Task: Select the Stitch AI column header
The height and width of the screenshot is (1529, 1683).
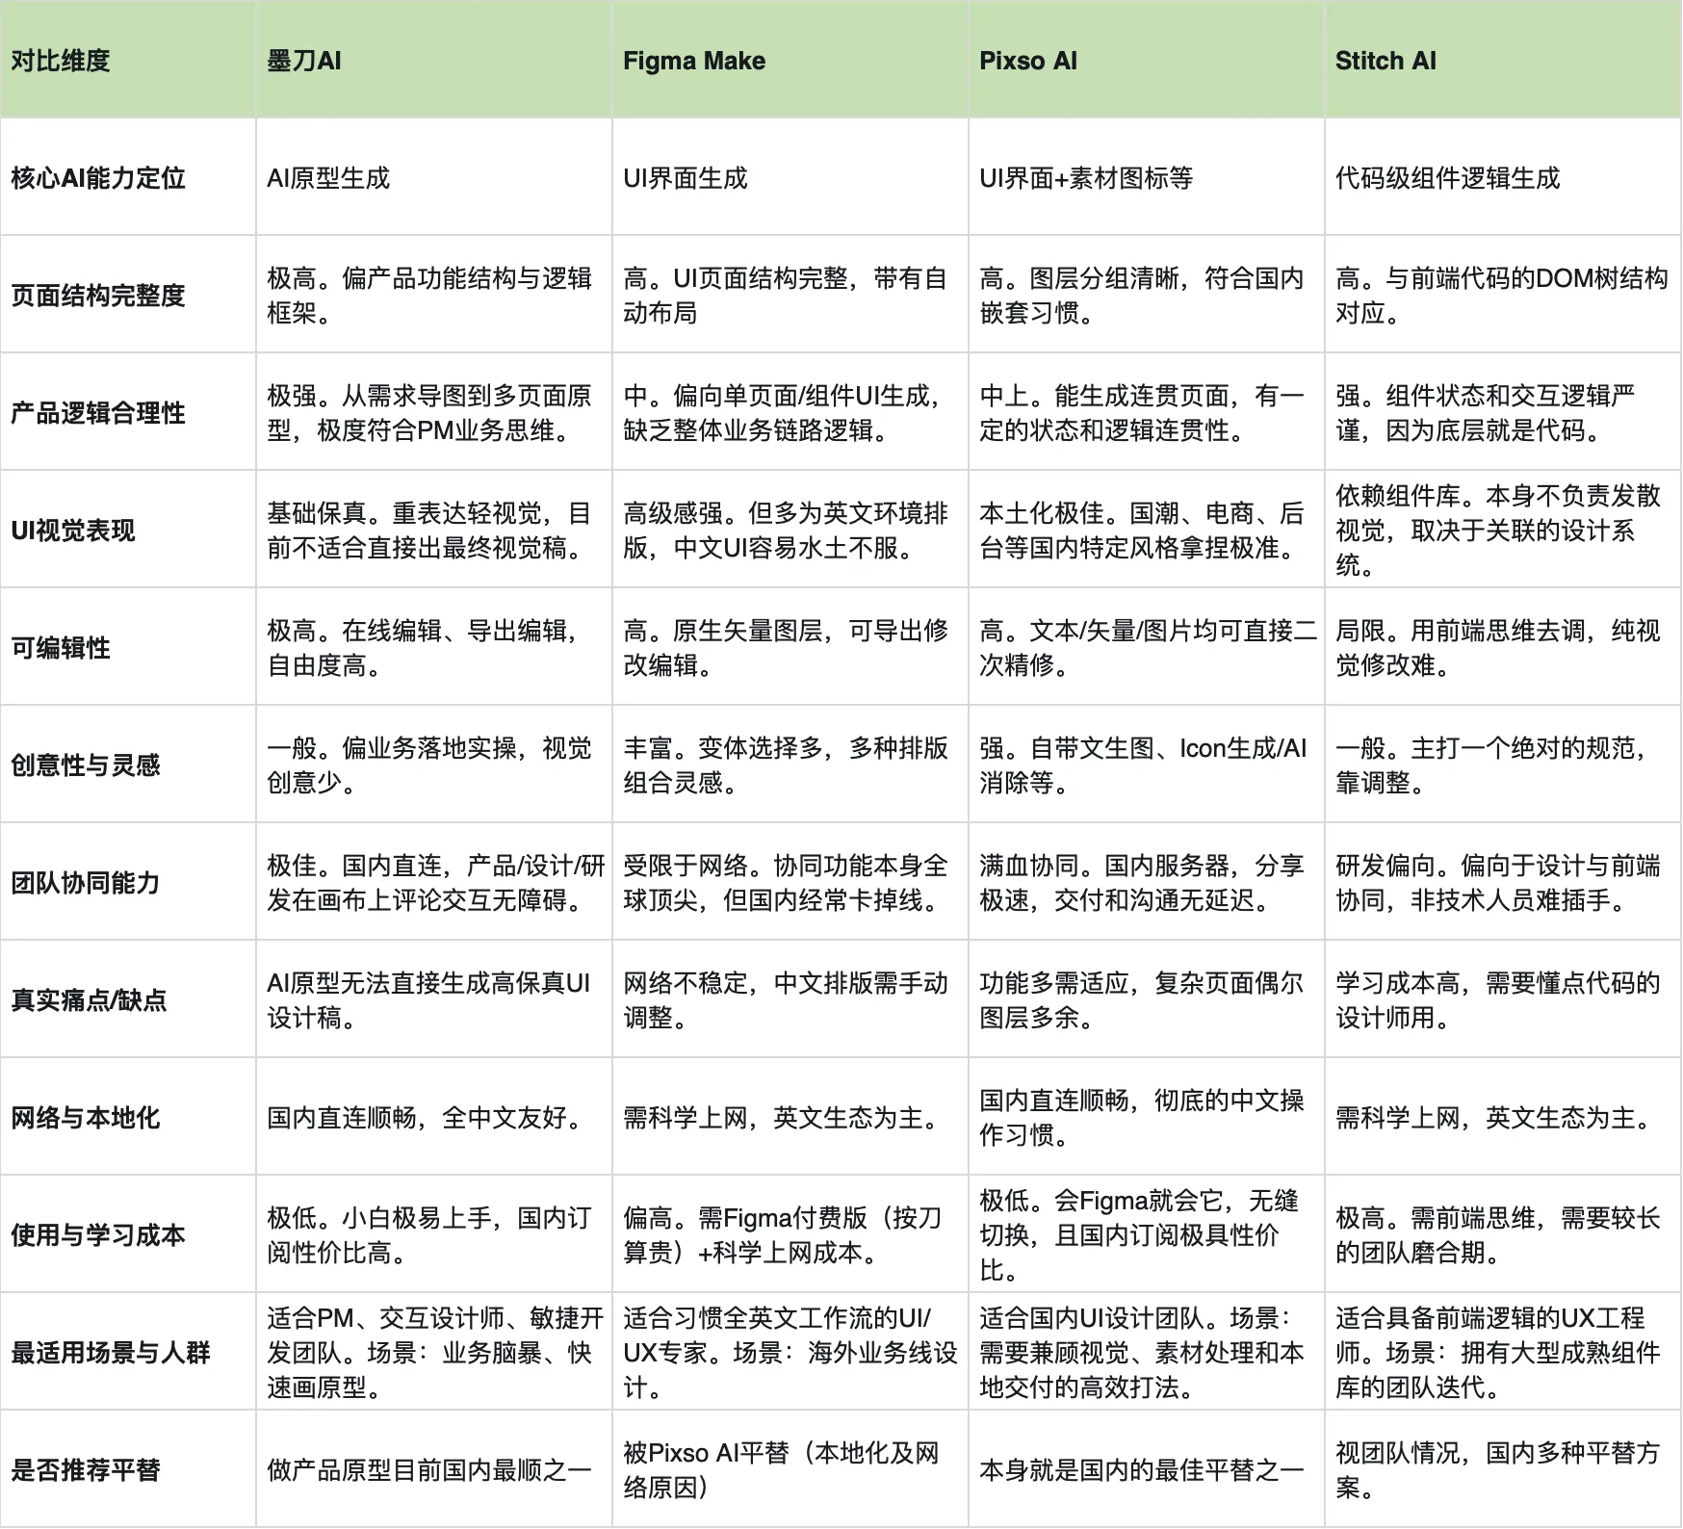Action: (x=1504, y=60)
